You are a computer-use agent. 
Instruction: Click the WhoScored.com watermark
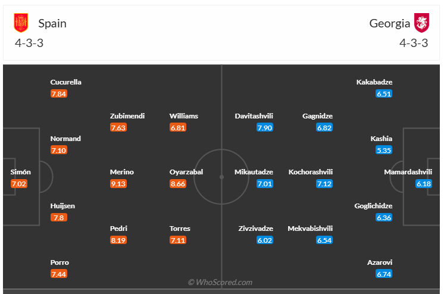220,282
